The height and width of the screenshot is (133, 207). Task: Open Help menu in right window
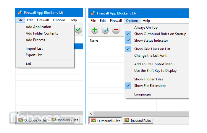click(x=146, y=21)
